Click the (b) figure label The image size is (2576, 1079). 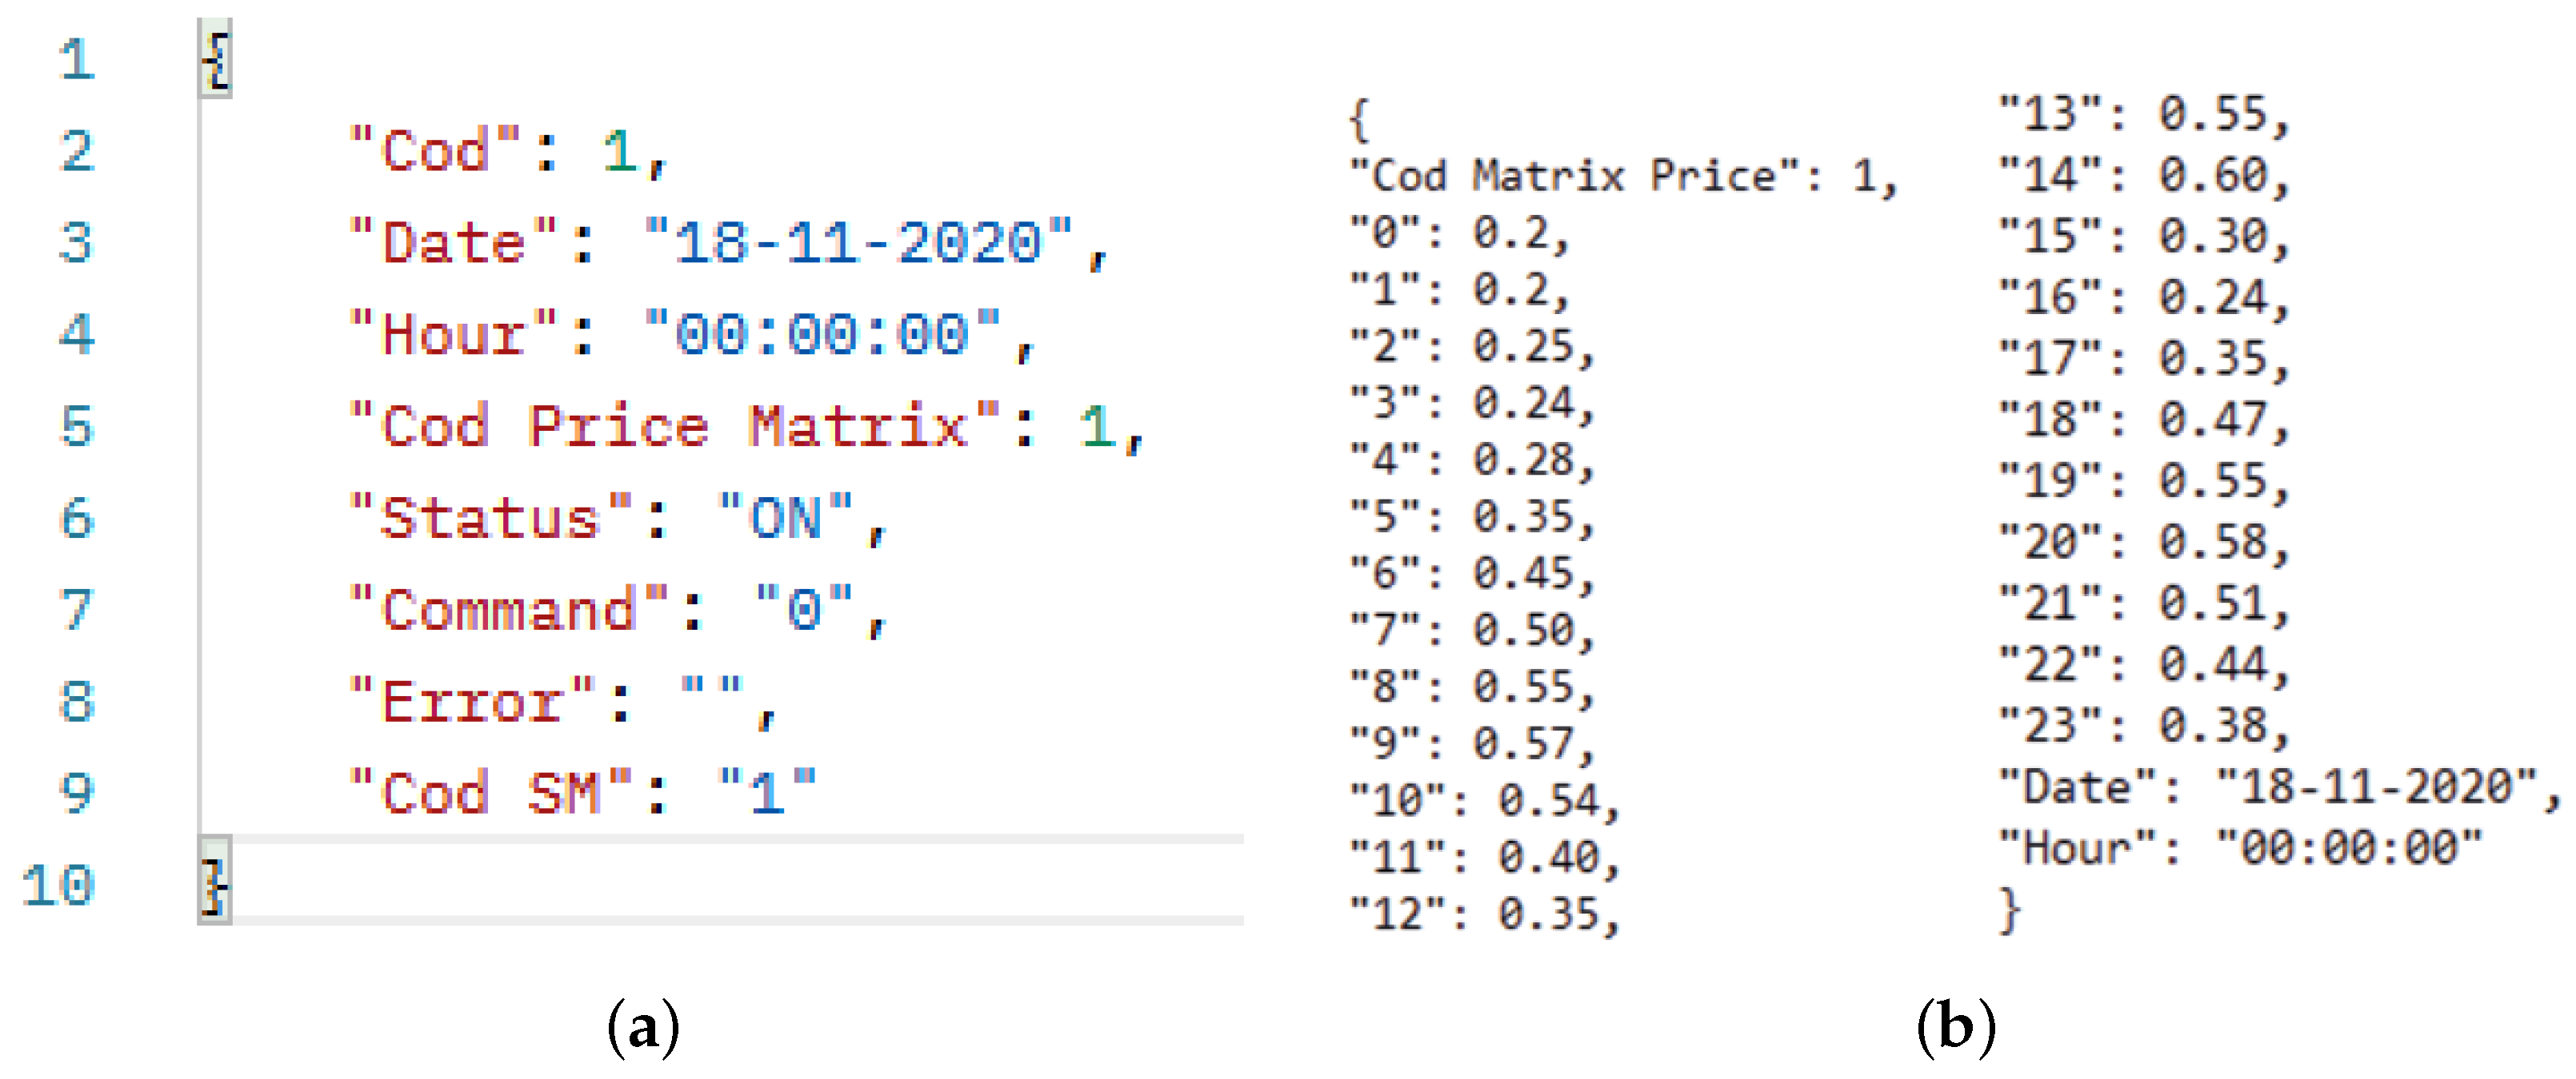[x=1955, y=1028]
